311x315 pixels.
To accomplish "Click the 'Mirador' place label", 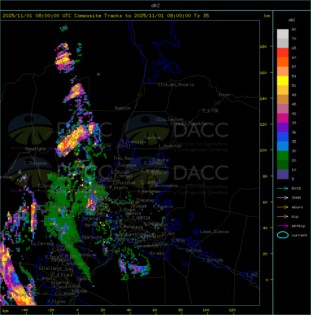I will coord(157,253).
